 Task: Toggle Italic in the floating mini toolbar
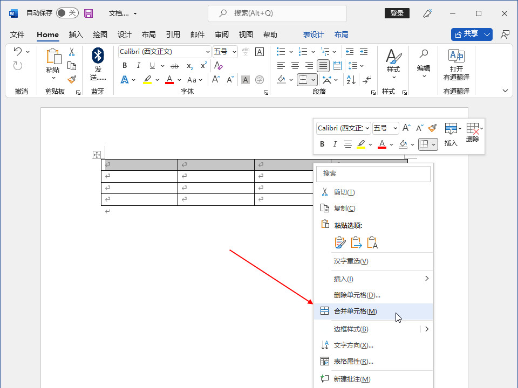pos(335,144)
